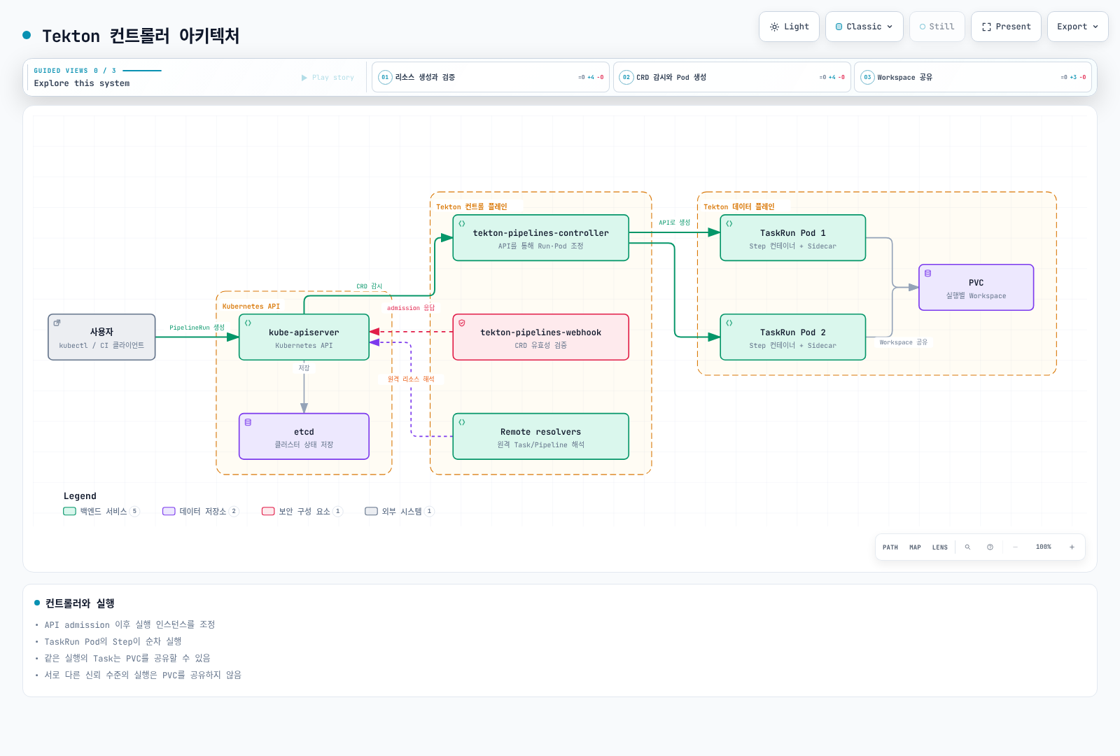Toggle legend item 보안 구성 요소
Image resolution: width=1120 pixels, height=756 pixels.
point(302,511)
